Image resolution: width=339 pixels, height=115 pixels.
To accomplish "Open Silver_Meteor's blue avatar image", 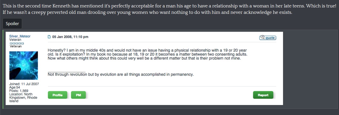I will [x=24, y=65].
